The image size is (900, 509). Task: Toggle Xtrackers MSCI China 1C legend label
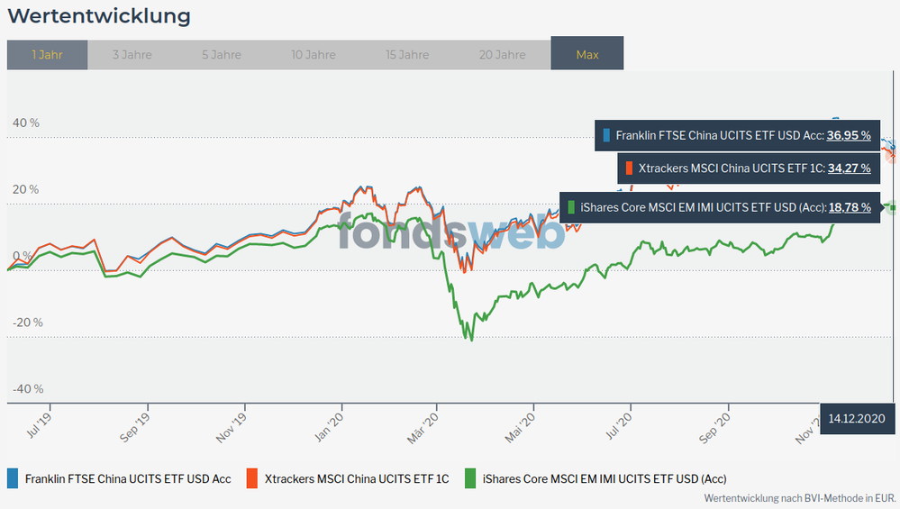(x=356, y=478)
